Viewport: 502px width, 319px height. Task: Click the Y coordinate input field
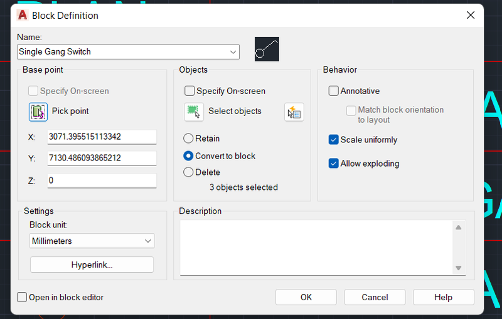[x=102, y=158]
